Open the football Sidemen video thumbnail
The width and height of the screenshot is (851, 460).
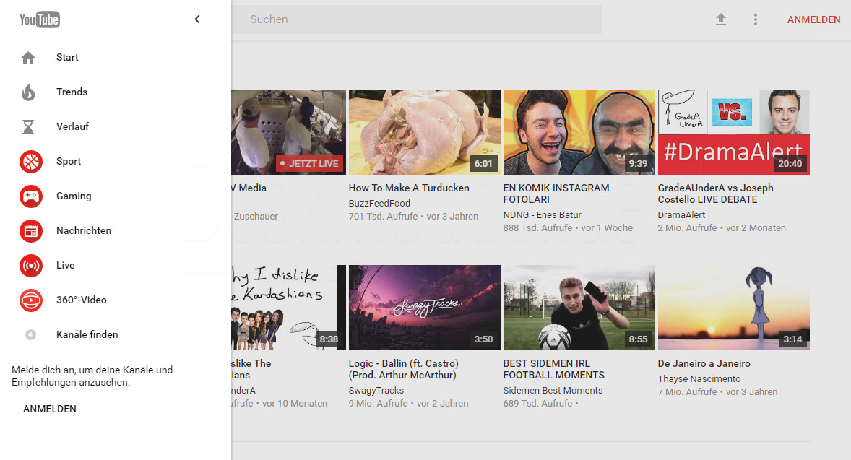579,308
